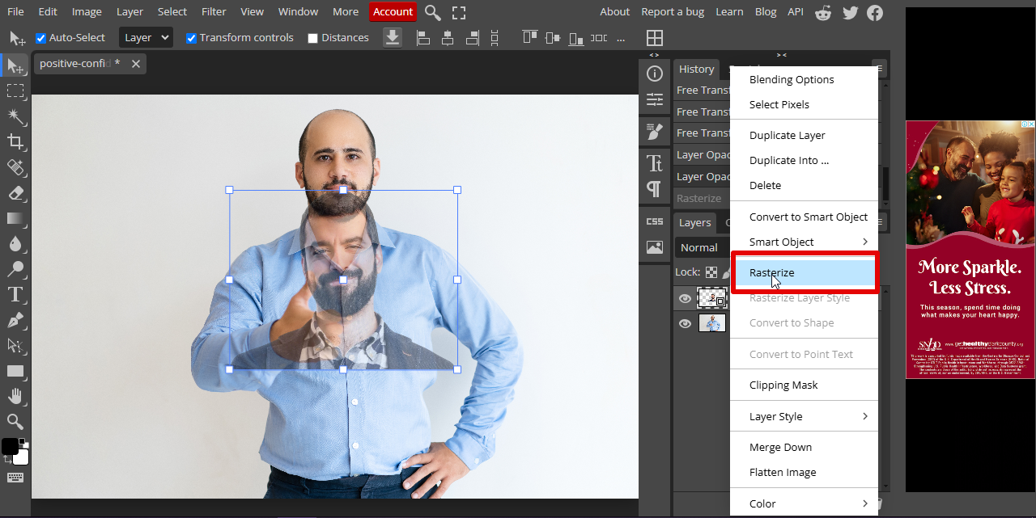The height and width of the screenshot is (518, 1036).
Task: Select the Path Select tool
Action: pyautogui.click(x=15, y=346)
